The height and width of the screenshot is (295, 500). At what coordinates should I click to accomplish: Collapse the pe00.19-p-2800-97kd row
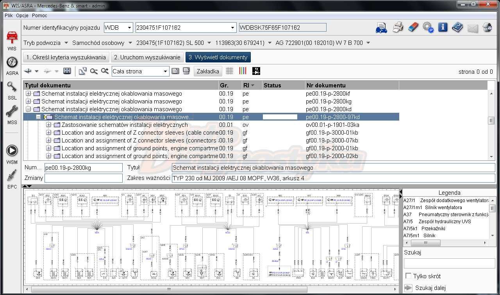click(38, 117)
